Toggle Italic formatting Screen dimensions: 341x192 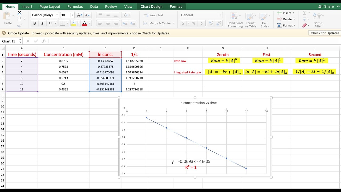42,23
